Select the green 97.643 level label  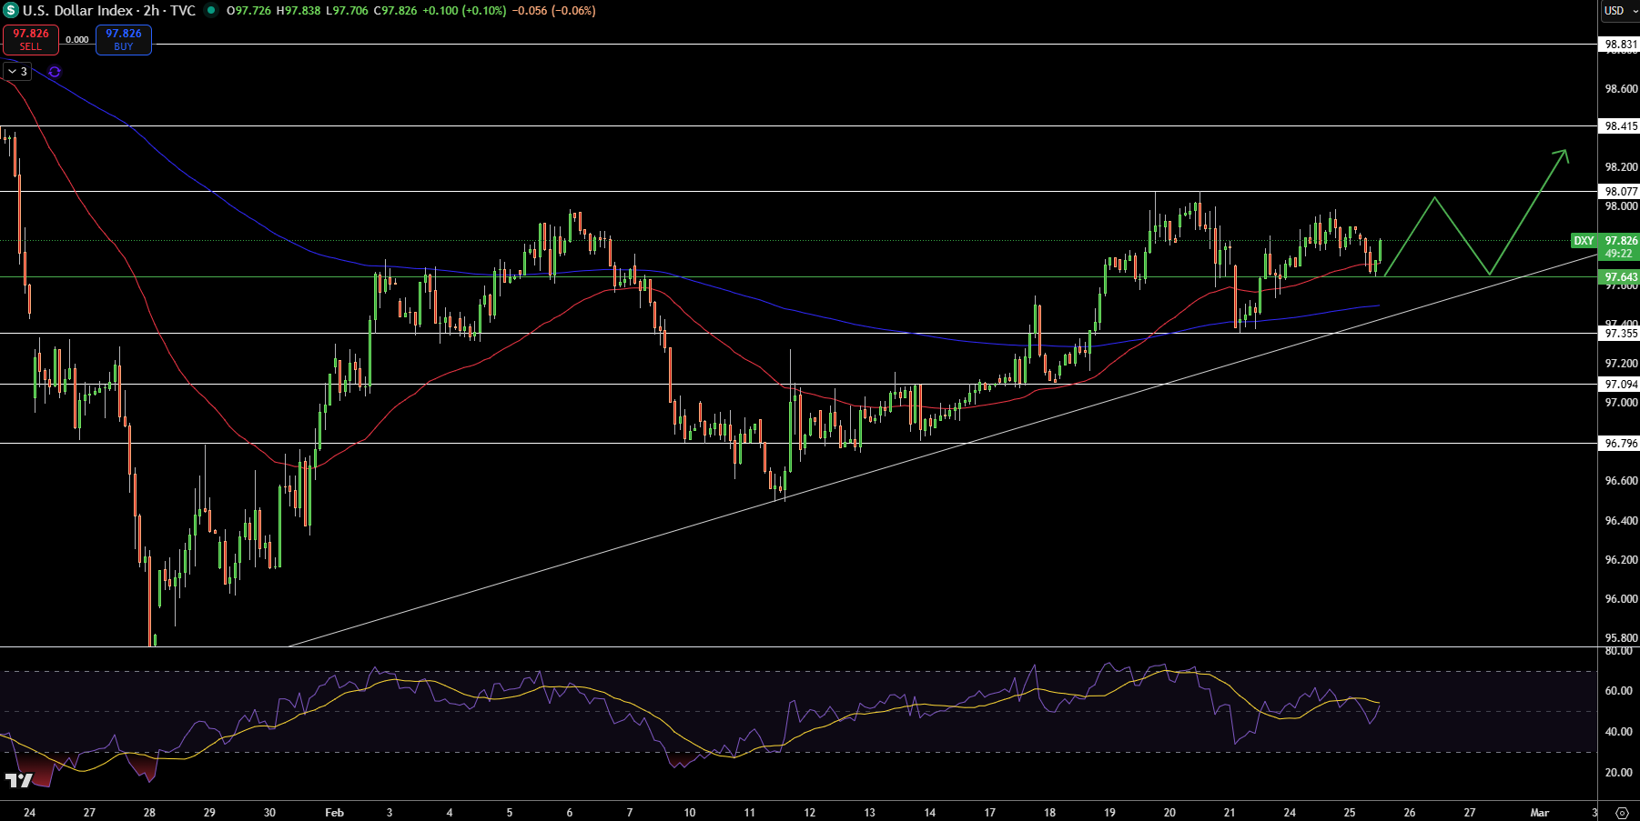1620,277
